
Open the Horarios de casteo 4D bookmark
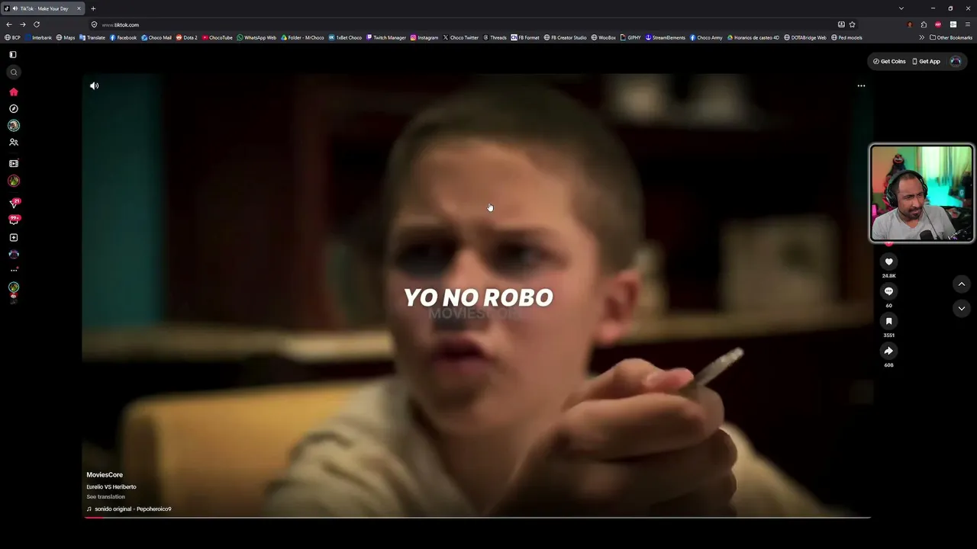753,37
